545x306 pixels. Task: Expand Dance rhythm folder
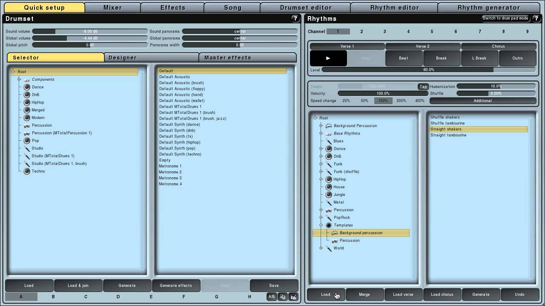(x=321, y=149)
